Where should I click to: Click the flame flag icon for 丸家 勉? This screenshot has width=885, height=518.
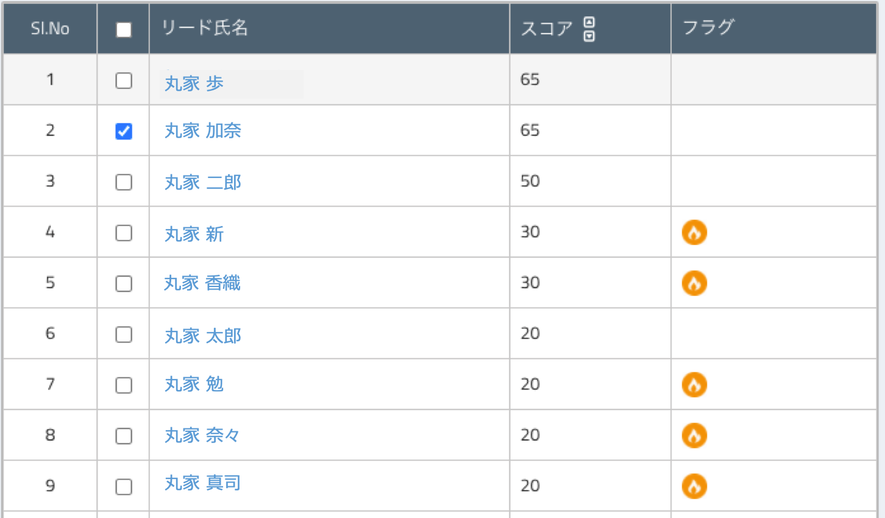[694, 385]
